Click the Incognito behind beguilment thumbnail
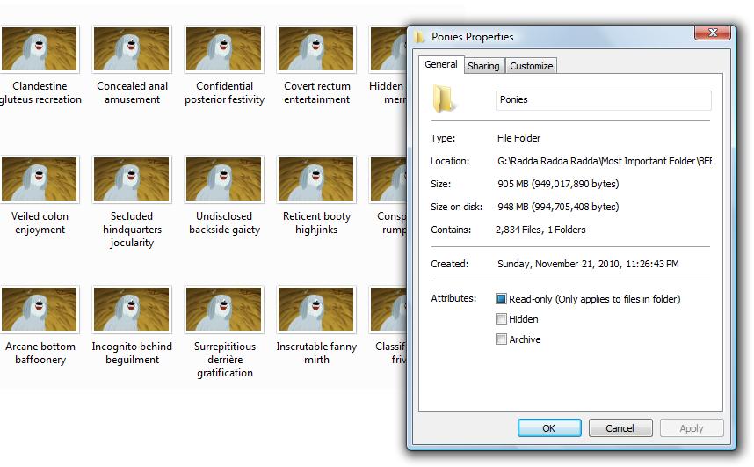Image resolution: width=754 pixels, height=467 pixels. (132, 309)
